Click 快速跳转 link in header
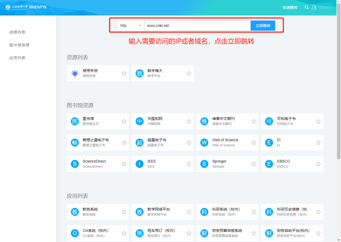This screenshot has width=341, height=242. coord(290,7)
